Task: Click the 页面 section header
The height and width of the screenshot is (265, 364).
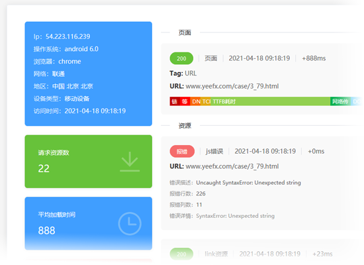Action: click(x=185, y=32)
